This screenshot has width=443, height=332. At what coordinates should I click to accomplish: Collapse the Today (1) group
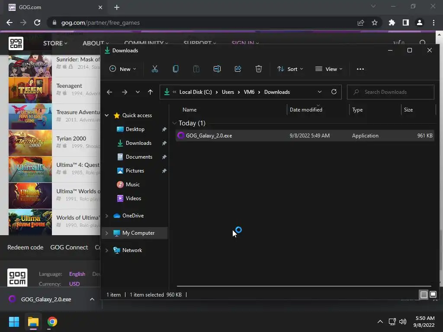coord(174,123)
